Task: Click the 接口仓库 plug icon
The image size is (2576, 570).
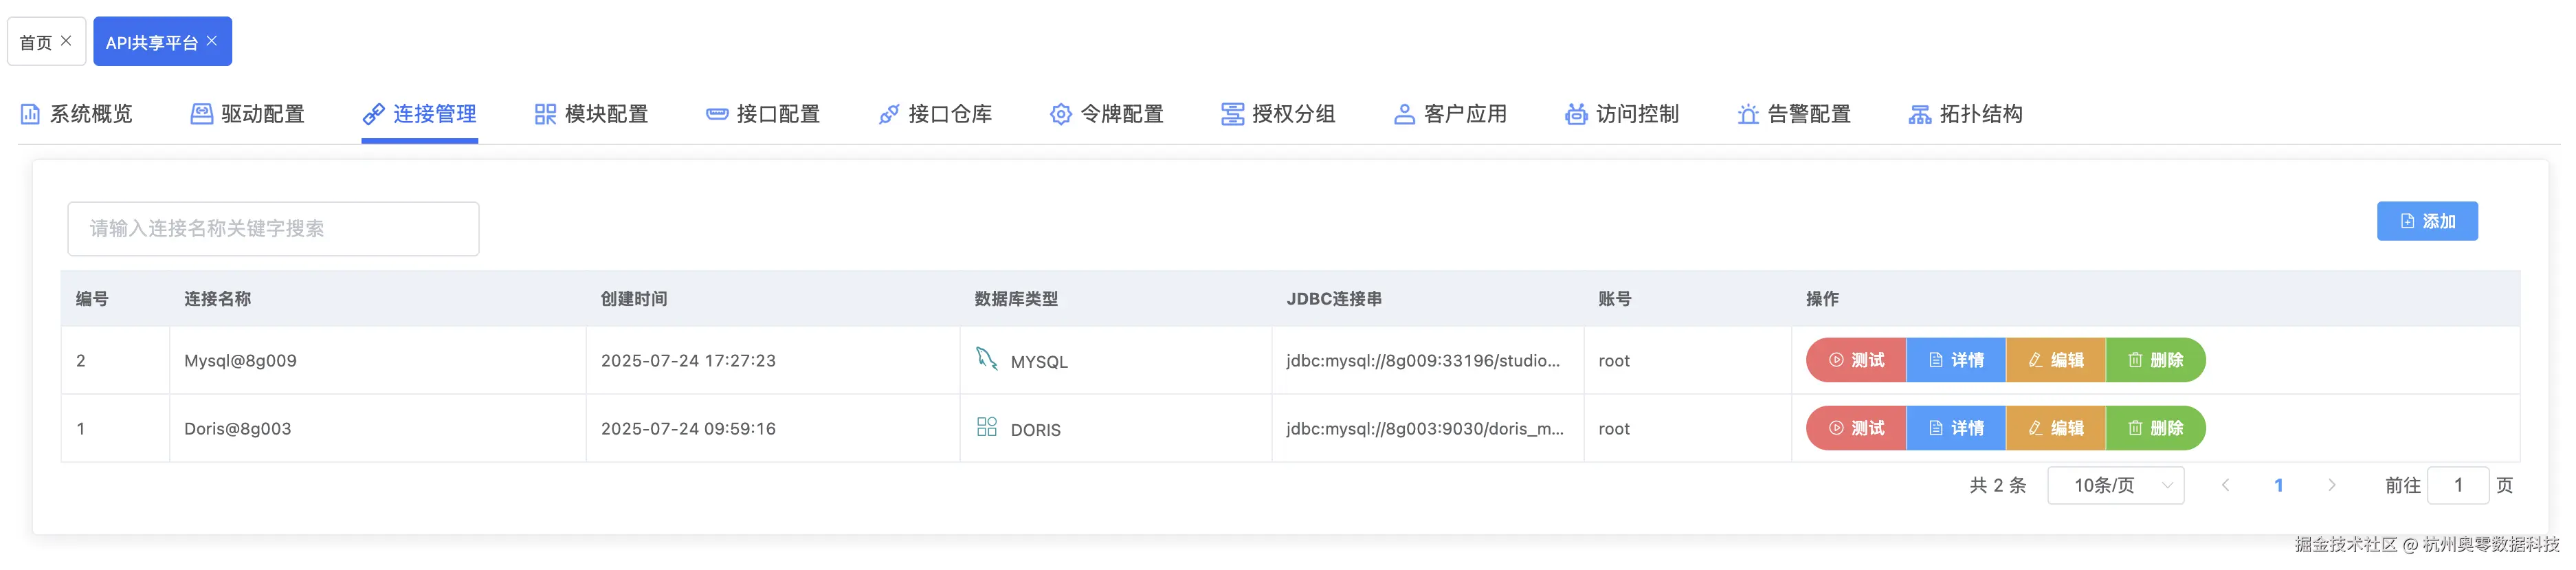Action: tap(889, 114)
